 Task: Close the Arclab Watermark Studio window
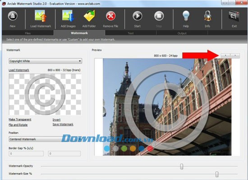click(x=242, y=2)
